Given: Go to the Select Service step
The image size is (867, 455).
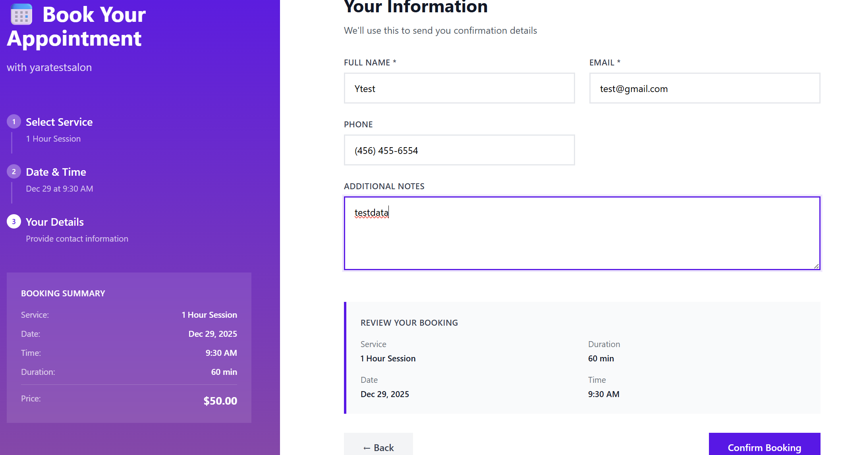Looking at the screenshot, I should coord(59,122).
